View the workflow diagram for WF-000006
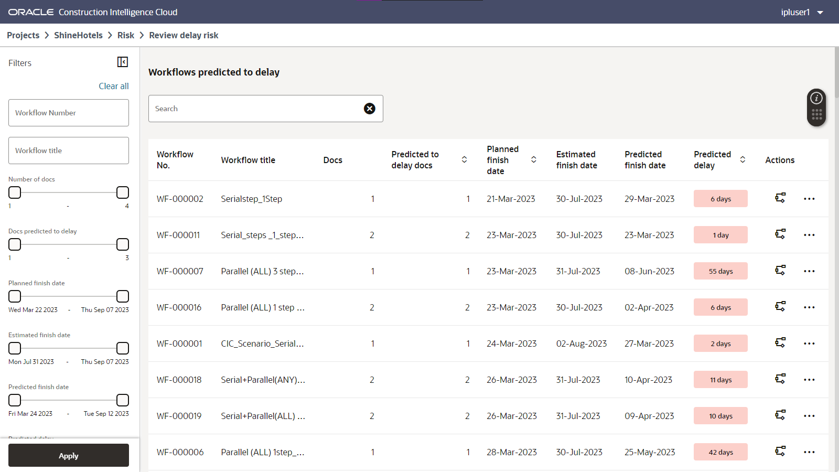This screenshot has width=839, height=472. click(780, 452)
